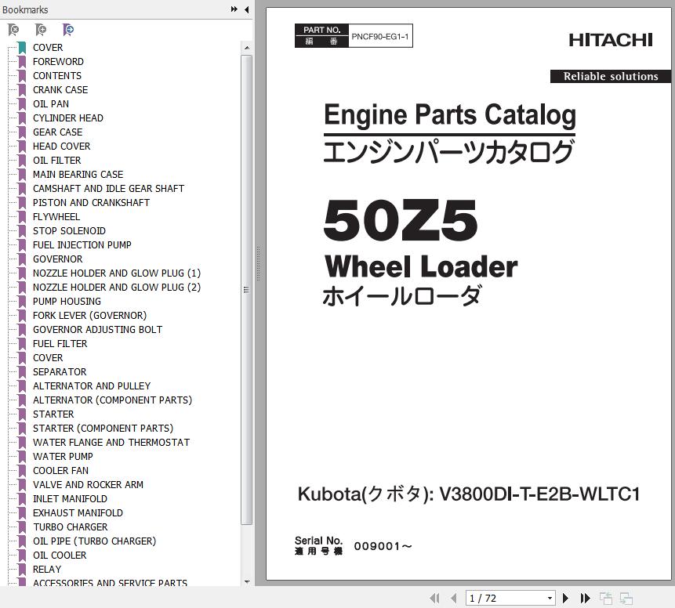This screenshot has width=675, height=608.
Task: Click the bookmarks scrollbar down arrow
Action: coord(247,581)
